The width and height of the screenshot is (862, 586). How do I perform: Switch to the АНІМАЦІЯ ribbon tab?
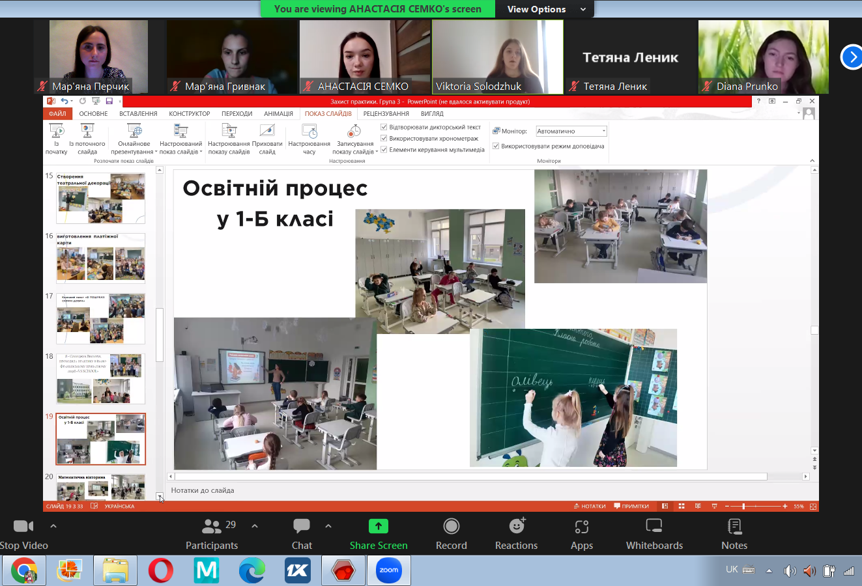click(278, 114)
